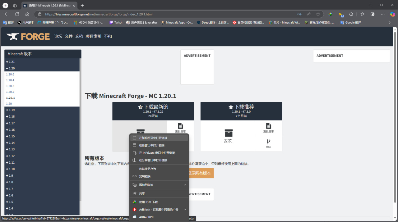Open the recommended build changelog icon
This screenshot has width=398, height=222.
pyautogui.click(x=269, y=128)
